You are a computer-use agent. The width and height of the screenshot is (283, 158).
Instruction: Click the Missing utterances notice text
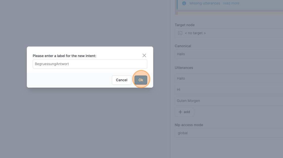click(205, 3)
